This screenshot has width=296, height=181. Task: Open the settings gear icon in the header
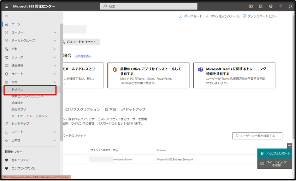coord(271,6)
